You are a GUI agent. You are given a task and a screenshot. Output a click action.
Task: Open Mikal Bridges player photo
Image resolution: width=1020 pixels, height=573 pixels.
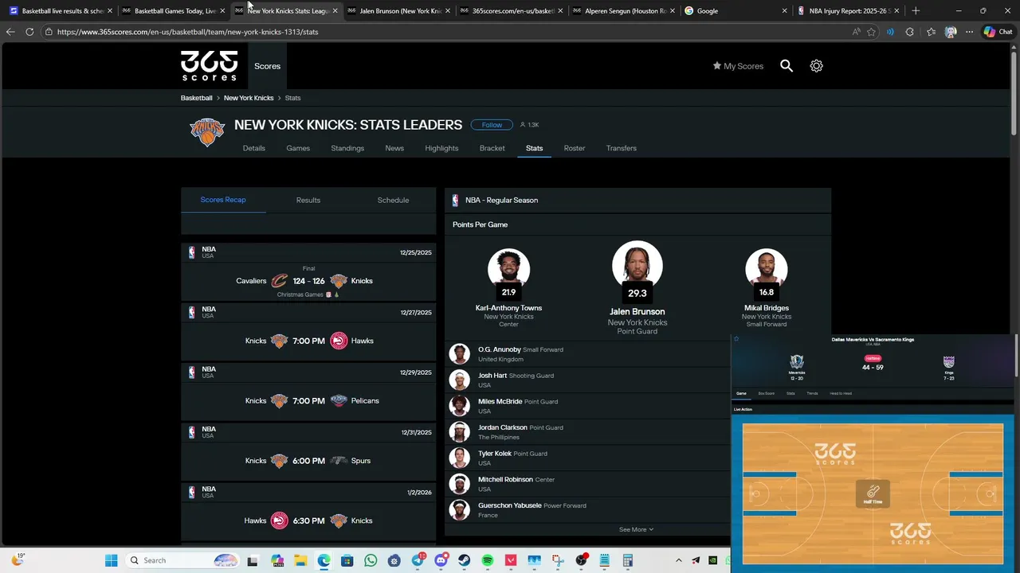[766, 269]
